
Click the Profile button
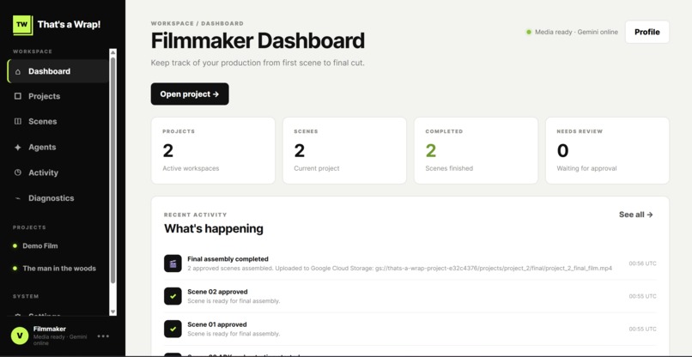coord(647,32)
